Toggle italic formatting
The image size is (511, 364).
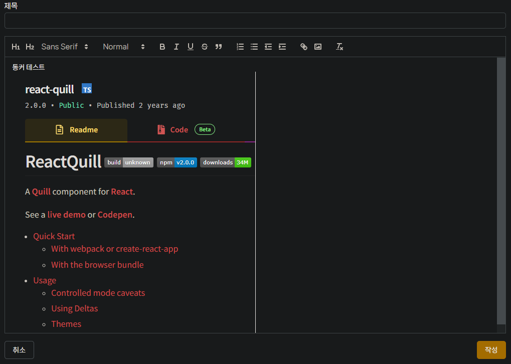point(176,47)
